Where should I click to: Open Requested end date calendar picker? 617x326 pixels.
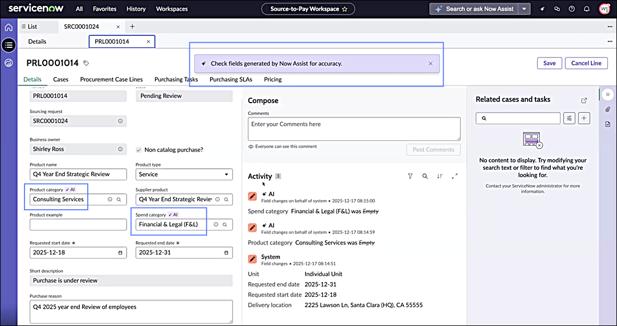(226, 252)
